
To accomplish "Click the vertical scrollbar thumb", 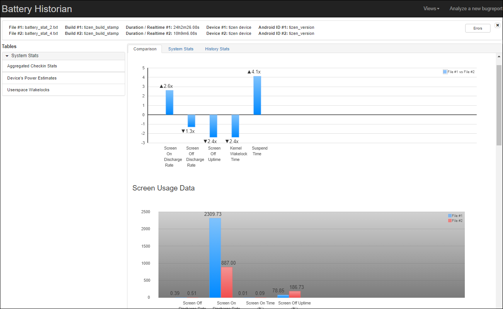I will pyautogui.click(x=499, y=105).
